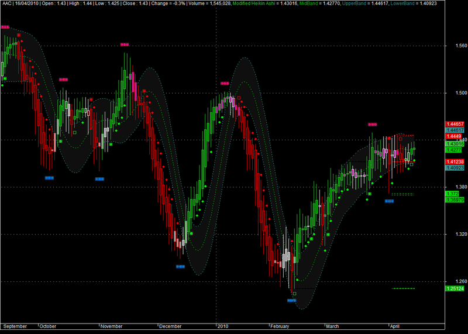The width and height of the screenshot is (468, 334).
Task: Click the High : 1.44 value
Action: (x=81, y=4)
